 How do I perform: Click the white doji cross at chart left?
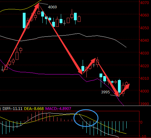tap(2, 69)
